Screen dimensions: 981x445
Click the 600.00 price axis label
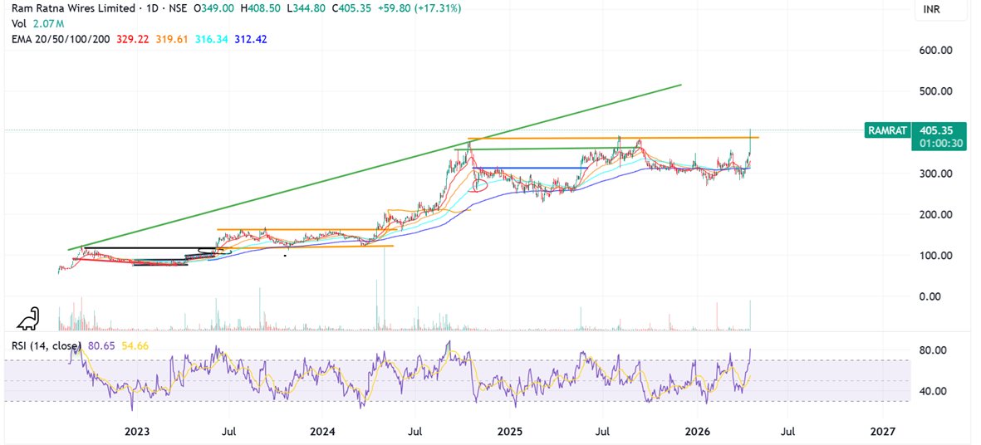(x=936, y=51)
